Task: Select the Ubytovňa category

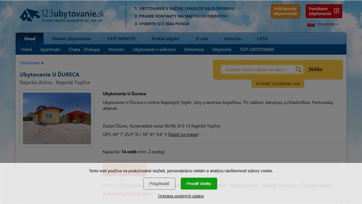Action: (x=222, y=49)
